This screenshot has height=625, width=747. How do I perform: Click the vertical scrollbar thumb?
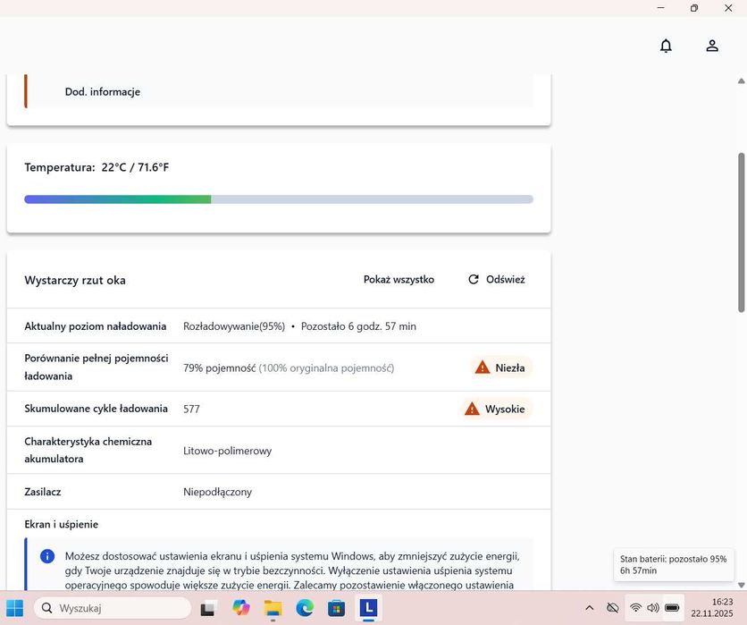[x=742, y=232]
